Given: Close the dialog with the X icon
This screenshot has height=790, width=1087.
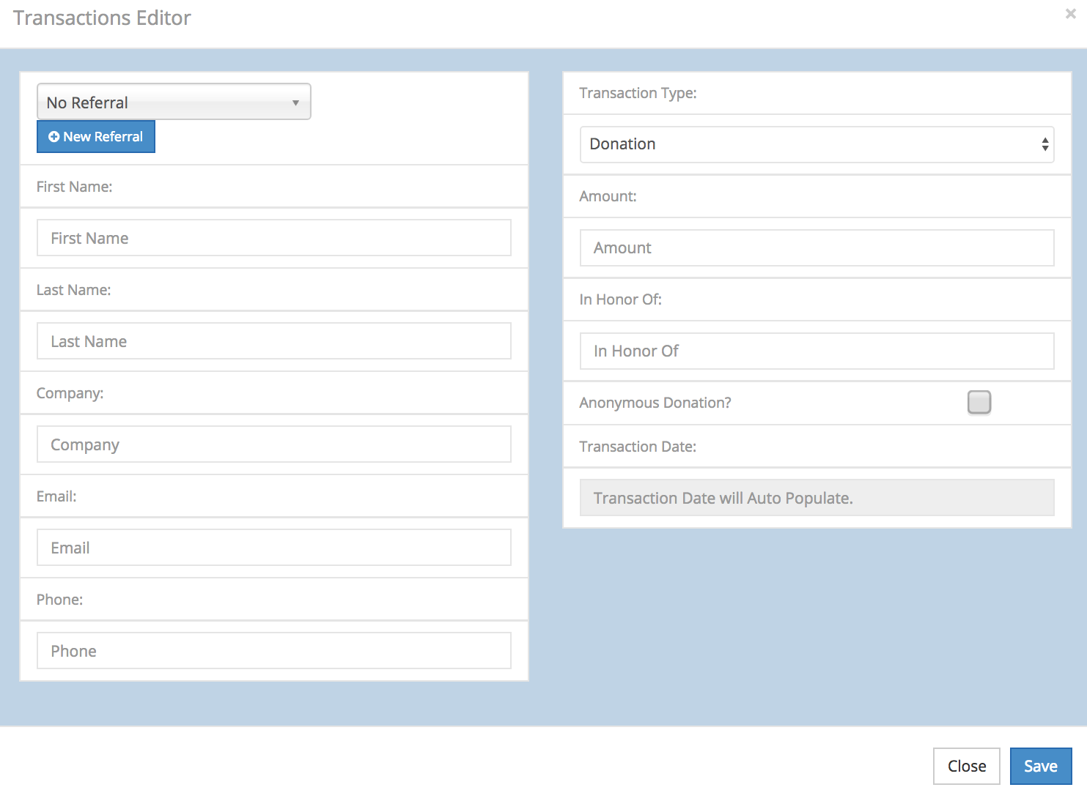Looking at the screenshot, I should [1070, 14].
